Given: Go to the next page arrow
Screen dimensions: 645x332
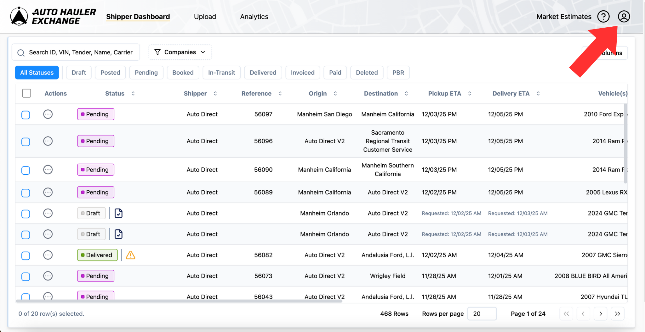Looking at the screenshot, I should tap(600, 313).
